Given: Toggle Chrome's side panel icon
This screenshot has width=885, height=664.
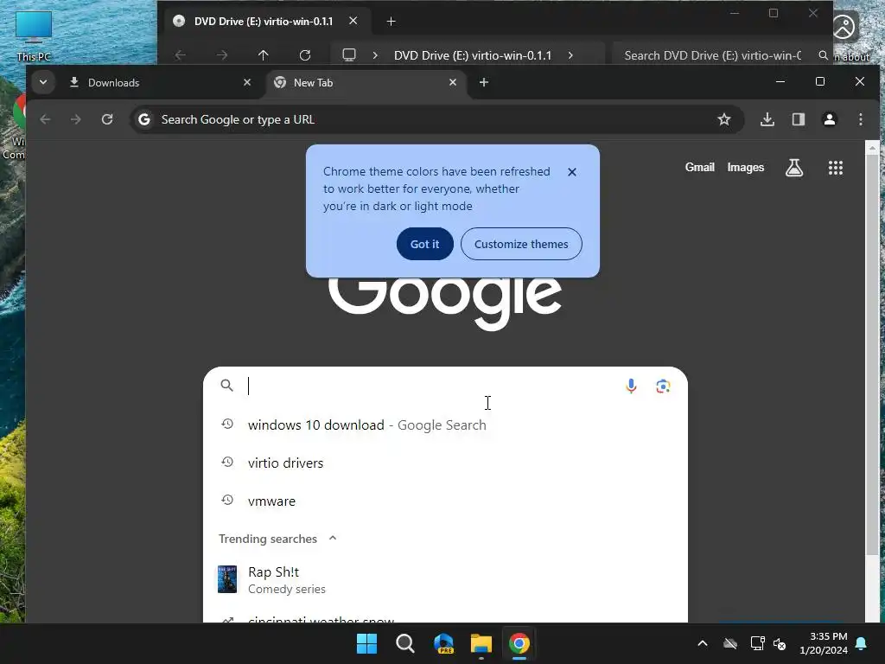Looking at the screenshot, I should pyautogui.click(x=798, y=119).
